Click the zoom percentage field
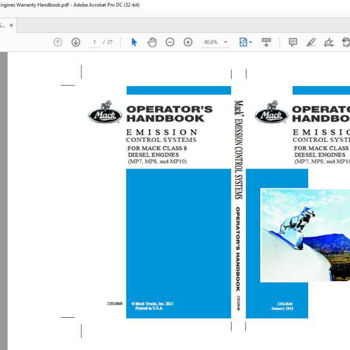The image size is (350, 350). click(211, 42)
